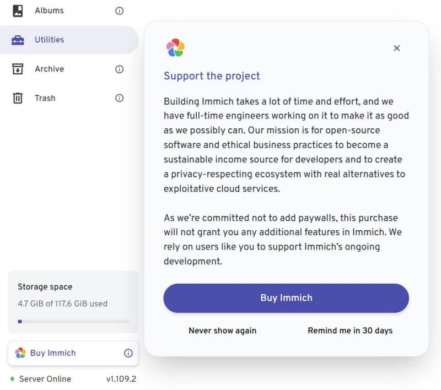Image resolution: width=441 pixels, height=390 pixels.
Task: Open info icon beside Trash
Action: [x=119, y=98]
